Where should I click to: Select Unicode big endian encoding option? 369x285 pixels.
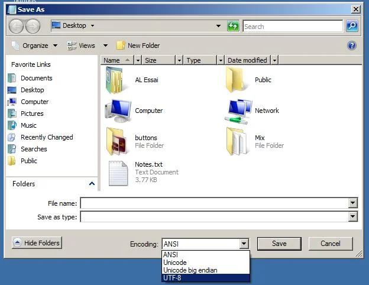206,270
